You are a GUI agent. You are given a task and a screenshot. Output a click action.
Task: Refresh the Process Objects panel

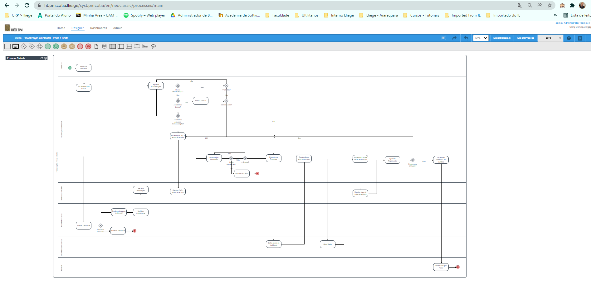coord(42,58)
